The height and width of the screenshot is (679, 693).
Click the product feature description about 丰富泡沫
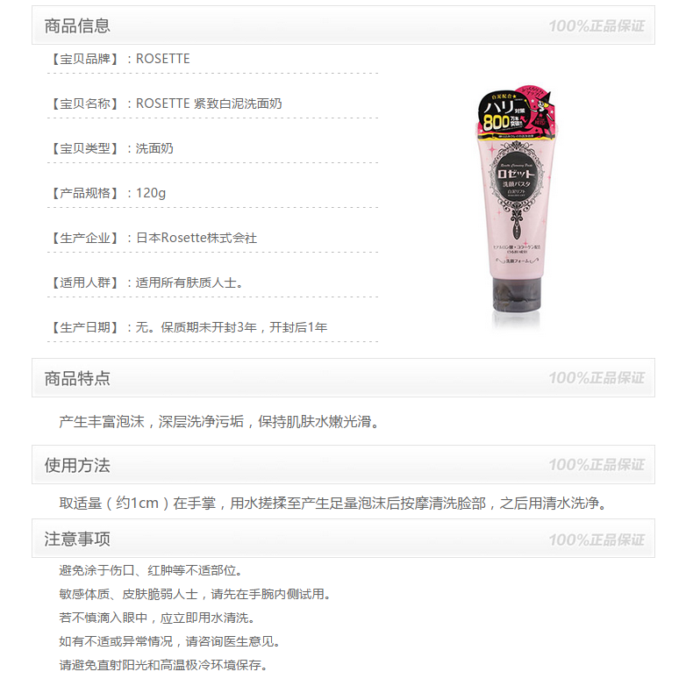(x=219, y=421)
